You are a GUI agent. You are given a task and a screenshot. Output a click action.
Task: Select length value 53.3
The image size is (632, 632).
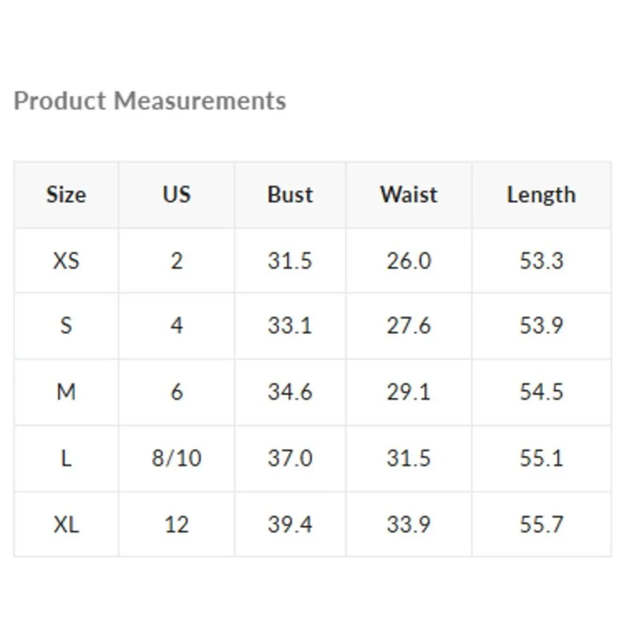point(541,261)
